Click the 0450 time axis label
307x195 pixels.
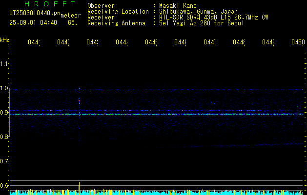[x=298, y=42]
